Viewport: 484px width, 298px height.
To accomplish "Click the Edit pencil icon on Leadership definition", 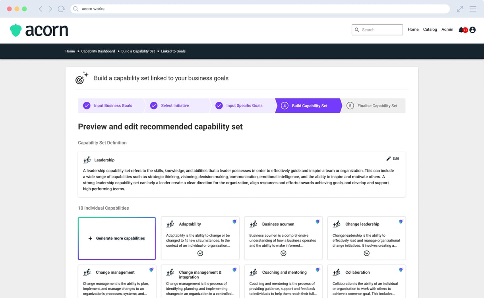I will (x=388, y=158).
